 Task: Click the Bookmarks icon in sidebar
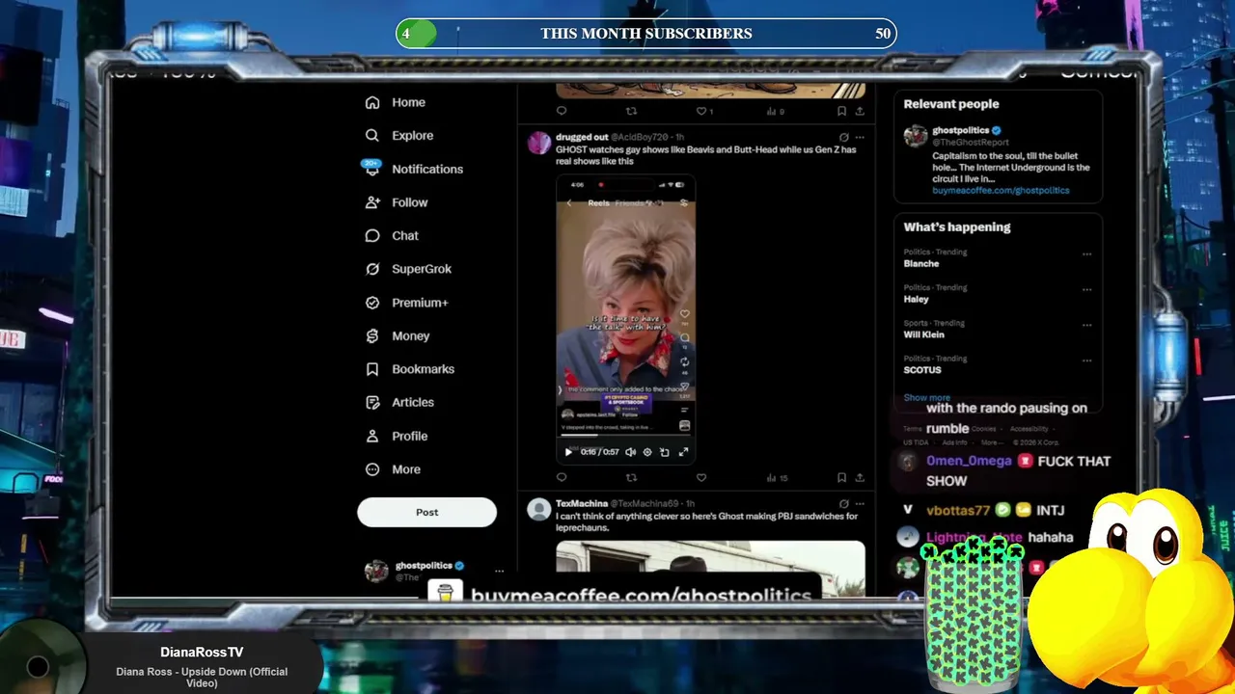click(372, 369)
